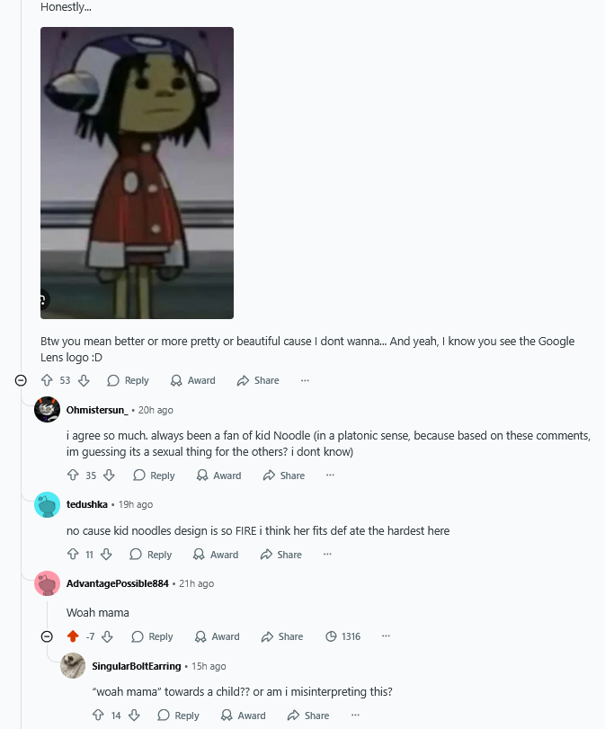
Task: Downvote the comment with 53 points
Action: 84,380
